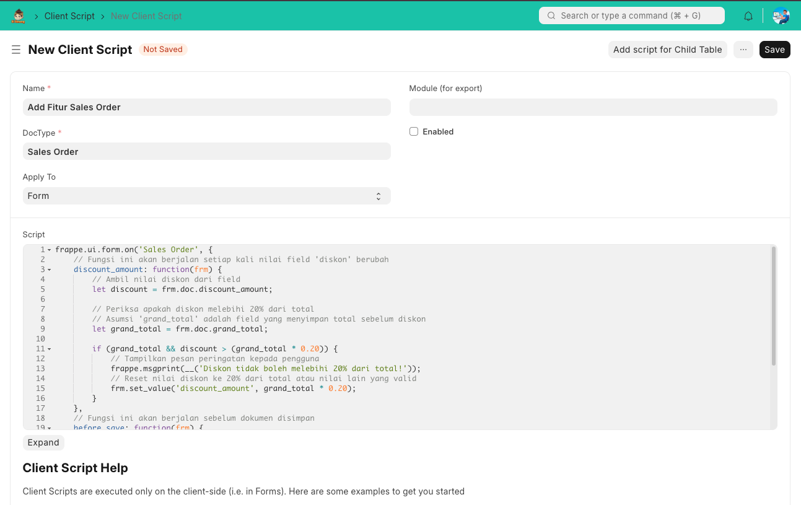Click the Frappe mascot home icon
This screenshot has width=801, height=505.
coord(18,15)
